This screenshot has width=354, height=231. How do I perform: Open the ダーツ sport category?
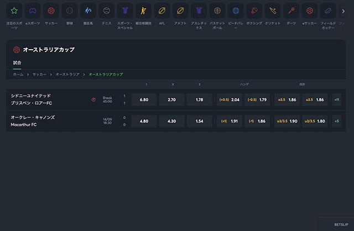pyautogui.click(x=291, y=11)
